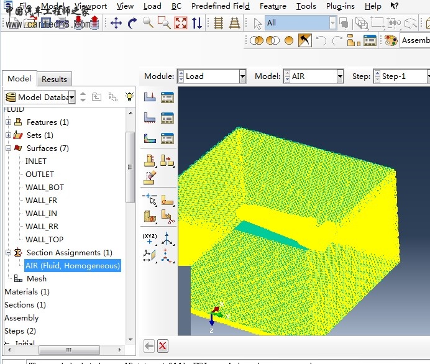Screen dimensions: 430x364
Task: Click the model tree vertical scrollbar
Action: 130,168
